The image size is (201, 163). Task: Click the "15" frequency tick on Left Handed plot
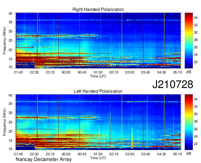tap(10, 141)
